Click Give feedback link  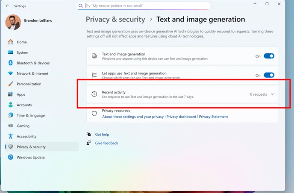[x=106, y=143]
